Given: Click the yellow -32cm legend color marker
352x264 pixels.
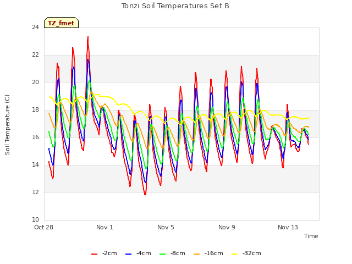Looking at the screenshot, I should (235, 254).
